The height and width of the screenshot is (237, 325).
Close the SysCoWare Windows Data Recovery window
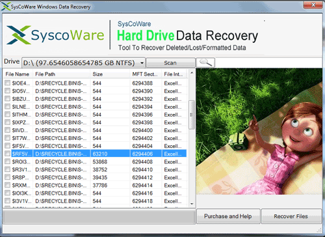313,5
